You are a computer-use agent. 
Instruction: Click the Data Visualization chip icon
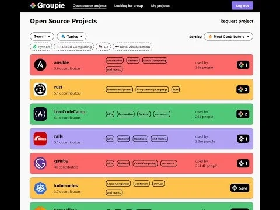coord(117,47)
